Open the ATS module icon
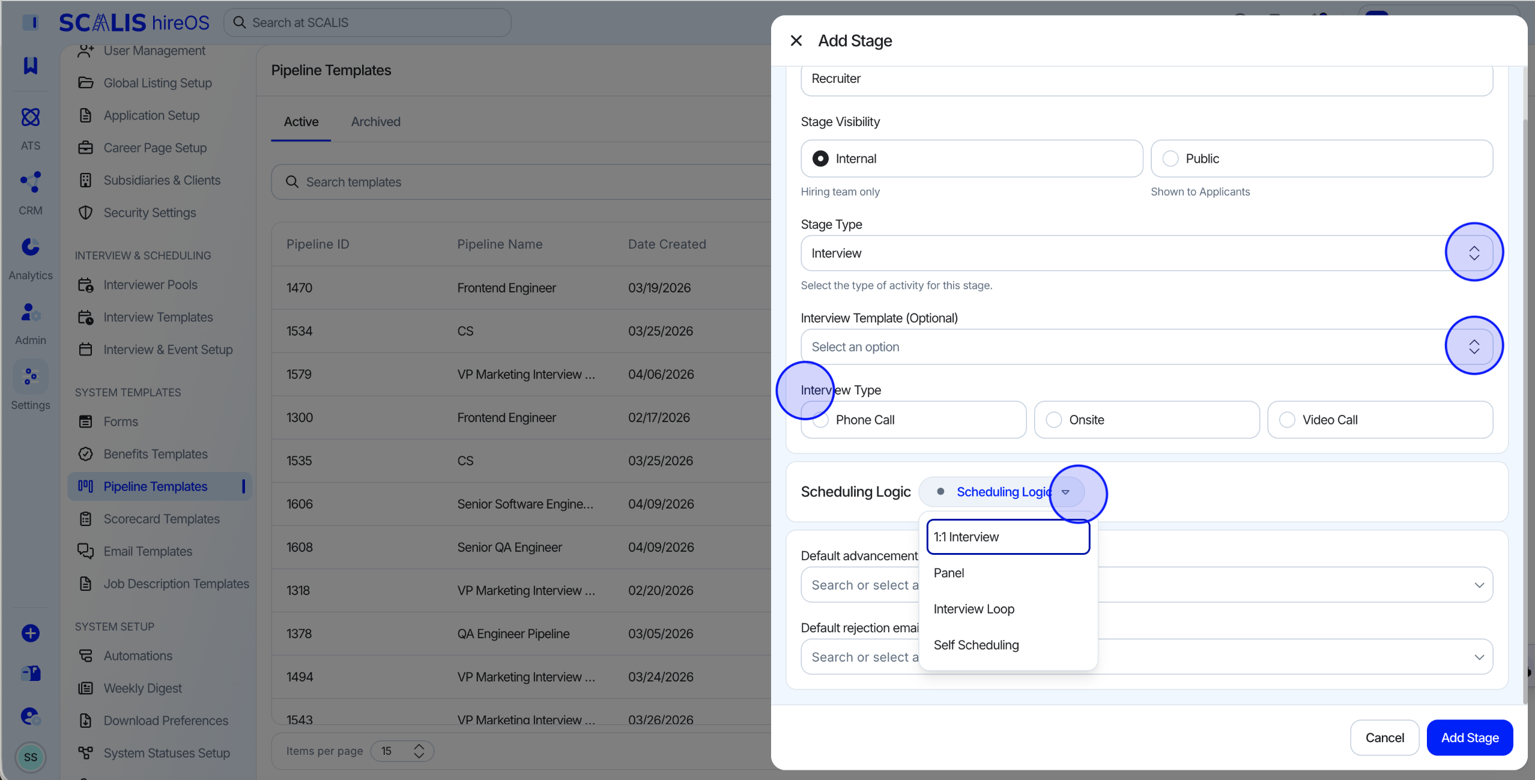 31,117
